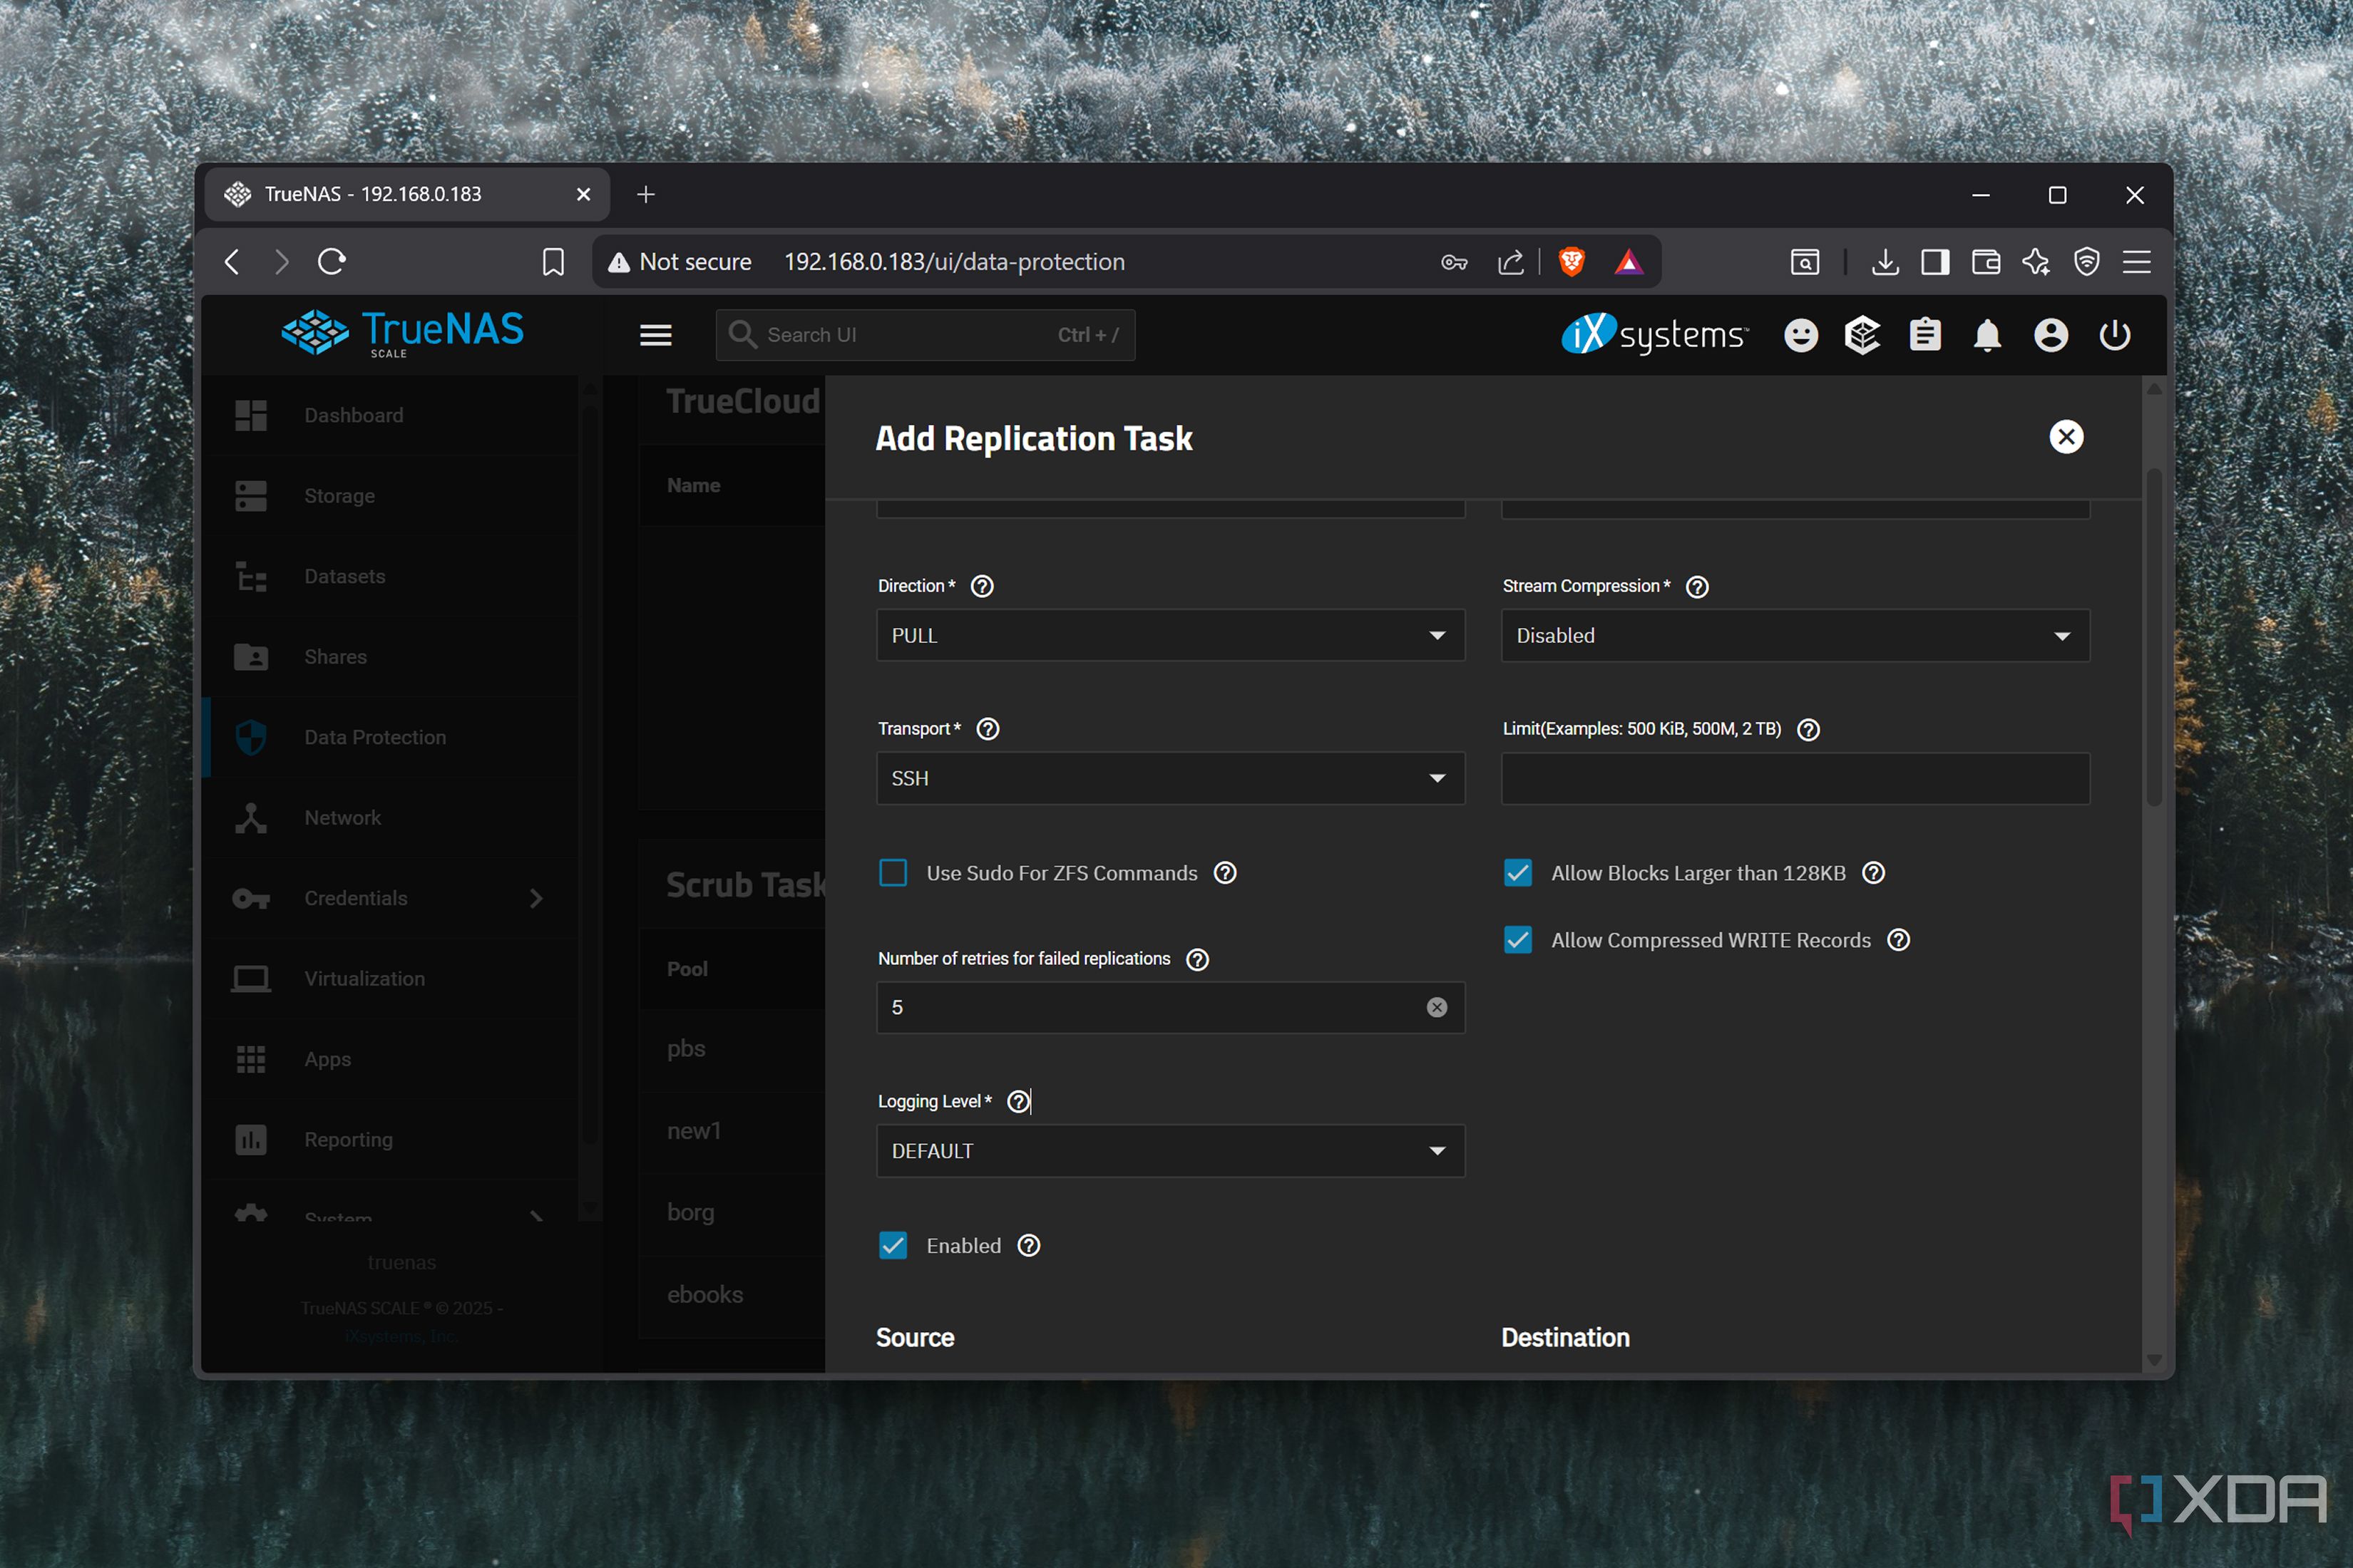2353x1568 pixels.
Task: Open Brave wallet icon
Action: click(1985, 262)
